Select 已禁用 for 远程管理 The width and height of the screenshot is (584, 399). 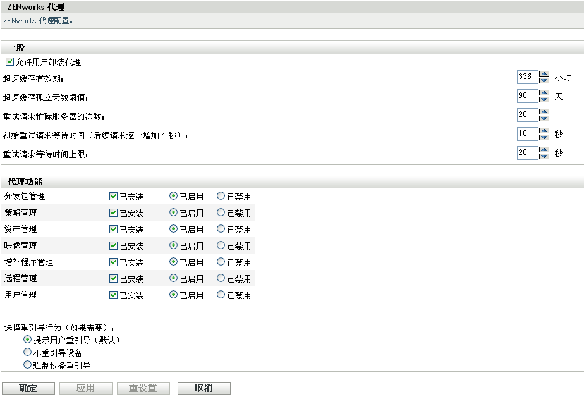click(221, 278)
